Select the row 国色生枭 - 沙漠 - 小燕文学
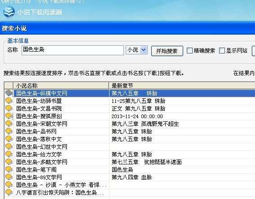The width and height of the screenshot is (255, 199). point(129,185)
